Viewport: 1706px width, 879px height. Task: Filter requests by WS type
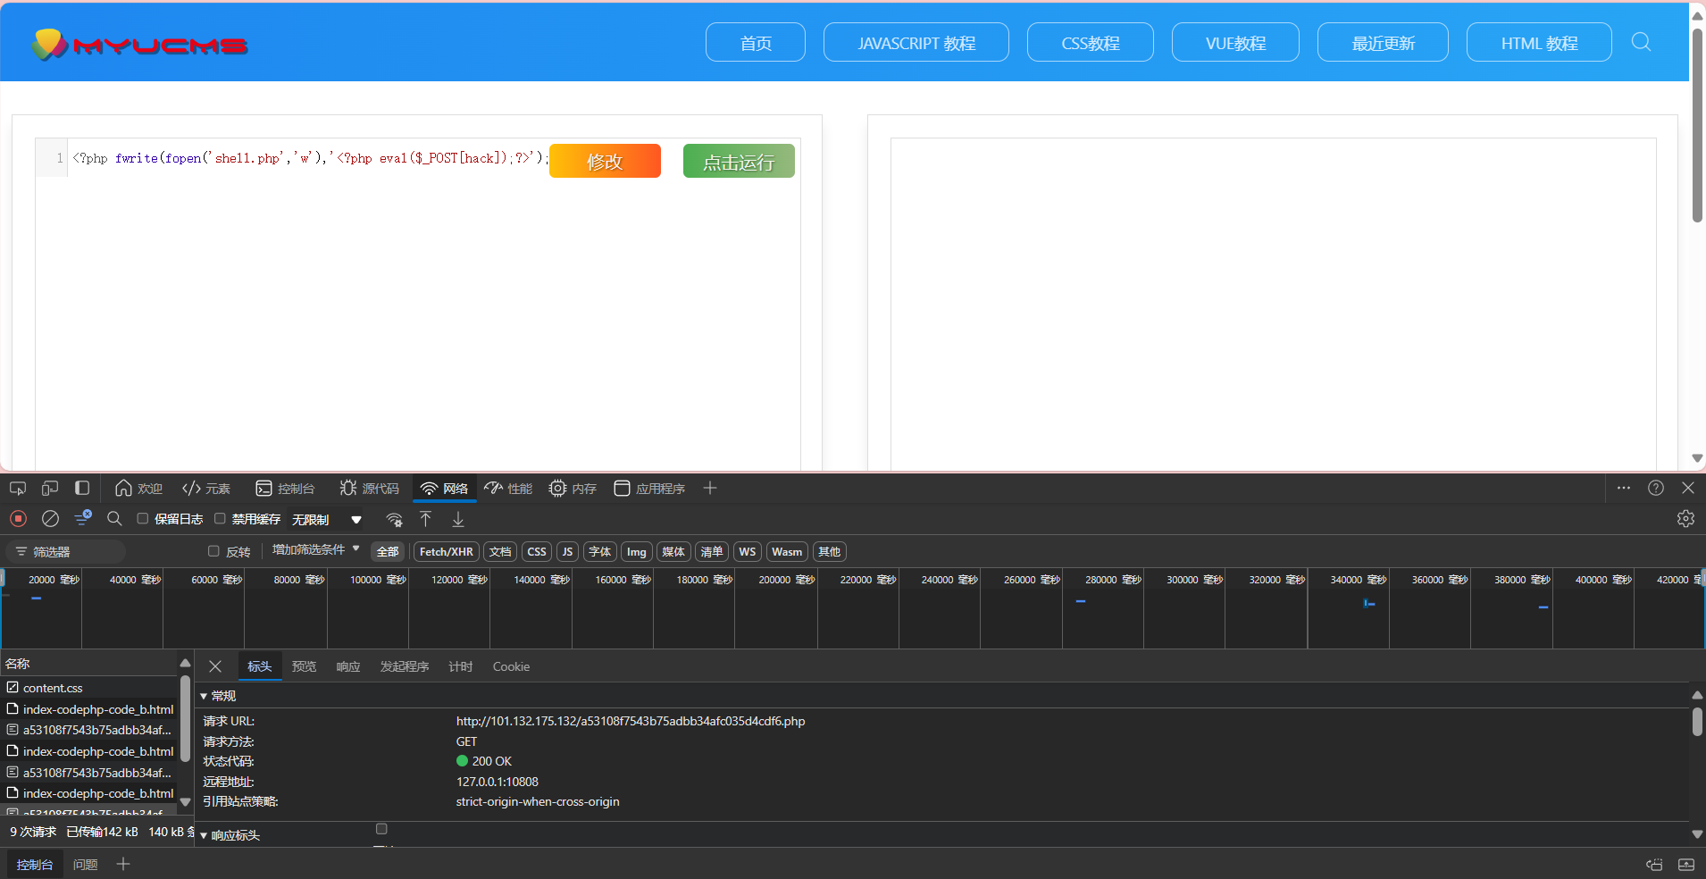pyautogui.click(x=748, y=551)
